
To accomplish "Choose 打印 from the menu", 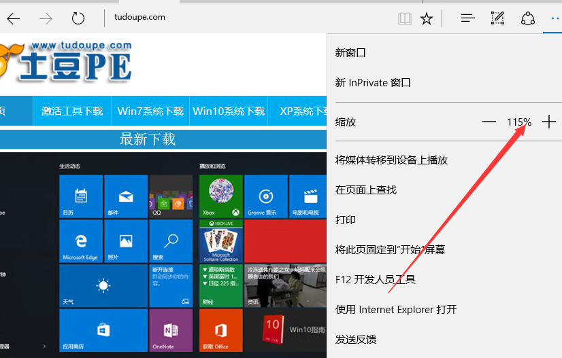I will tap(346, 220).
